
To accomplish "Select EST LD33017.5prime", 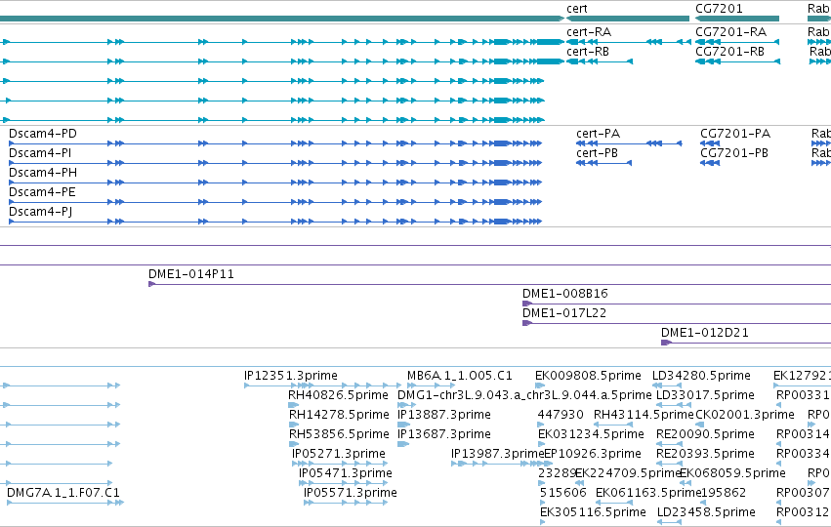I will [705, 395].
